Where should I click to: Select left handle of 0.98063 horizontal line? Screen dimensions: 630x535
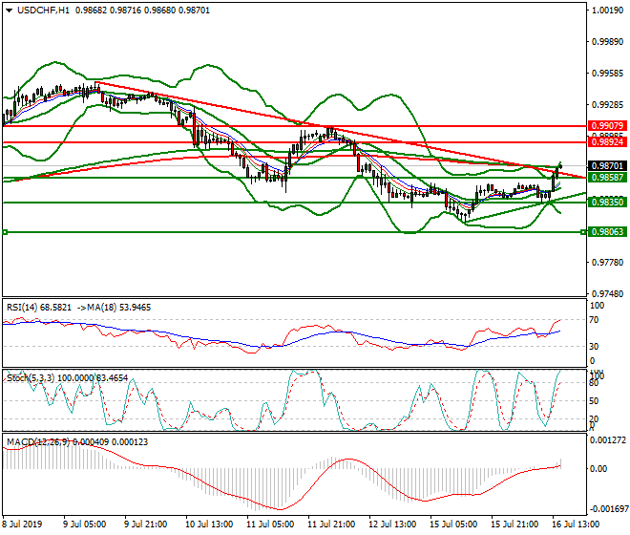[5, 232]
